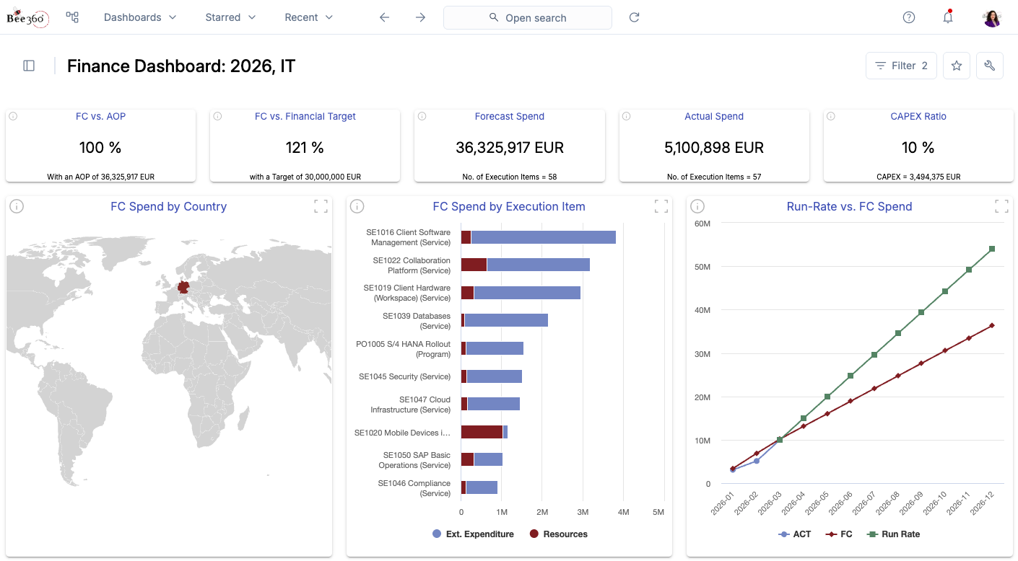Open the wrench settings tool

click(x=989, y=66)
